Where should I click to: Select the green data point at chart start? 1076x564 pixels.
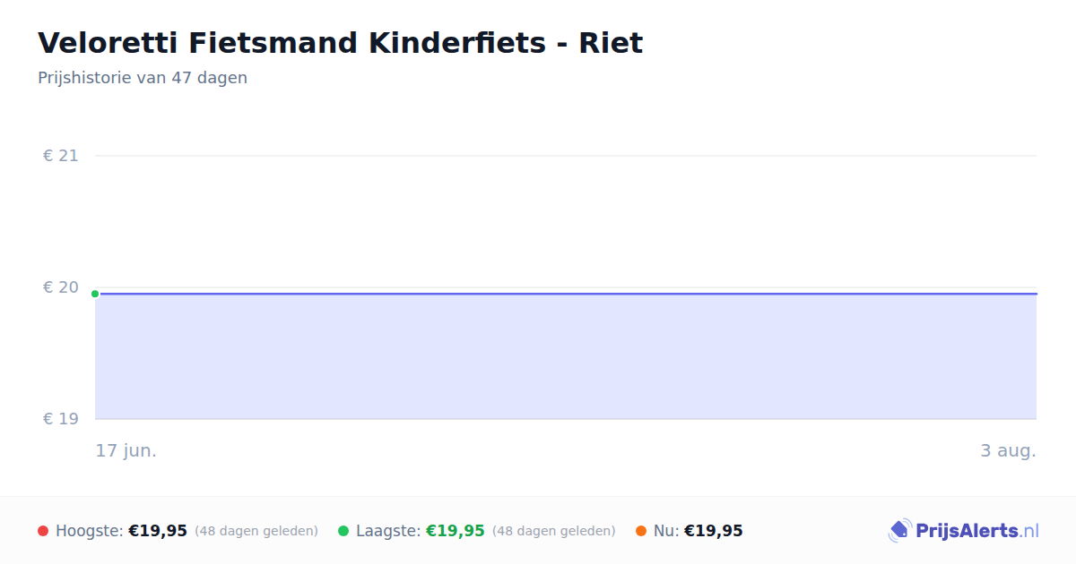(95, 294)
